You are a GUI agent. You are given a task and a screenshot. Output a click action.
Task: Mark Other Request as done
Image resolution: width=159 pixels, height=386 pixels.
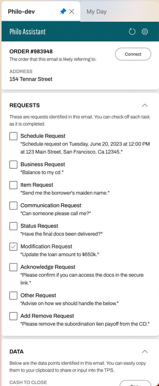tap(13, 295)
